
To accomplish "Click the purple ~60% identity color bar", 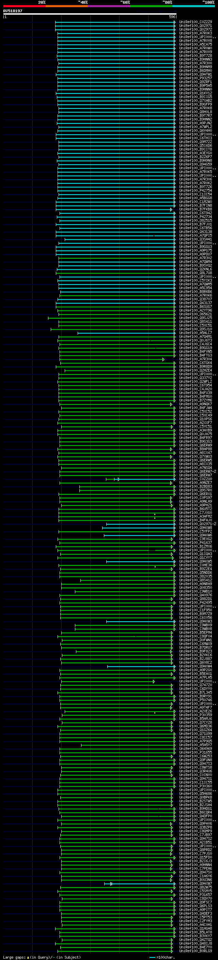I will (x=109, y=6).
